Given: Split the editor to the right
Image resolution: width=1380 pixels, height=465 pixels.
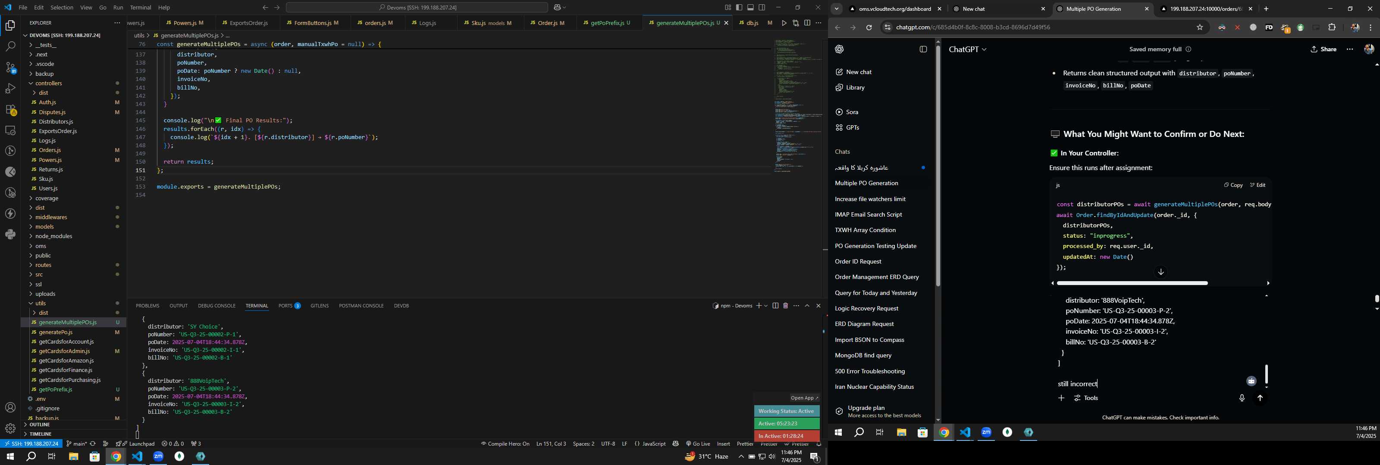Looking at the screenshot, I should [x=807, y=23].
